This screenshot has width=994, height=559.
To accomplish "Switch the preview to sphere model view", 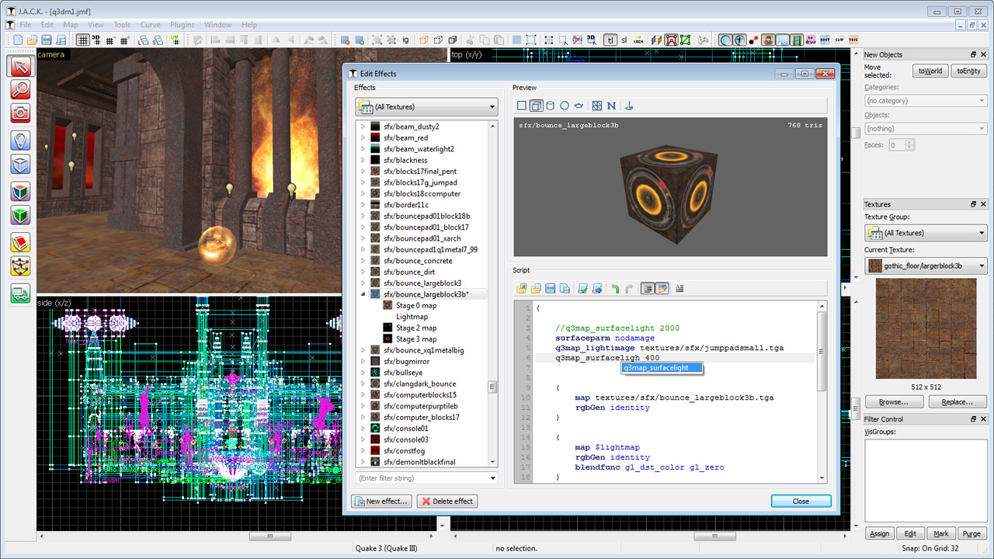I will pyautogui.click(x=564, y=105).
